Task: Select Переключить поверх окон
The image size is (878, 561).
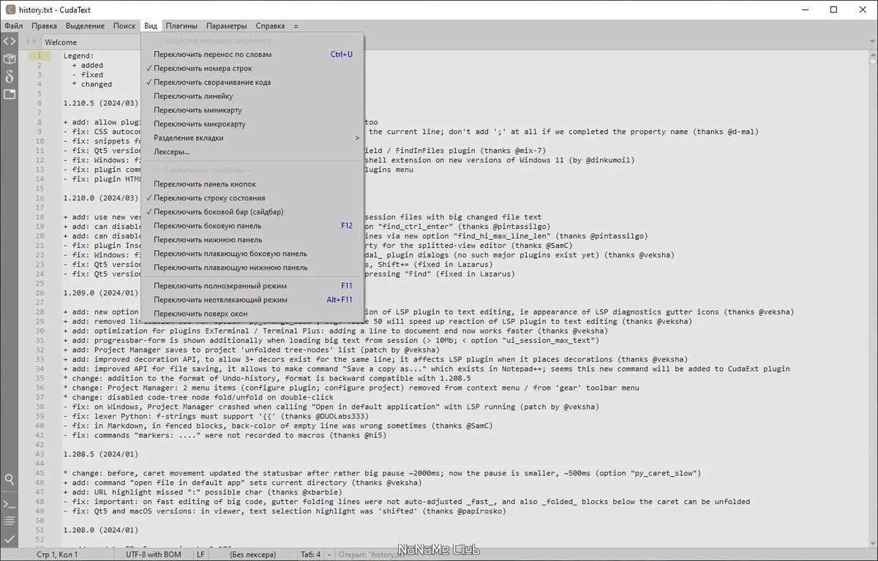Action: [x=252, y=313]
